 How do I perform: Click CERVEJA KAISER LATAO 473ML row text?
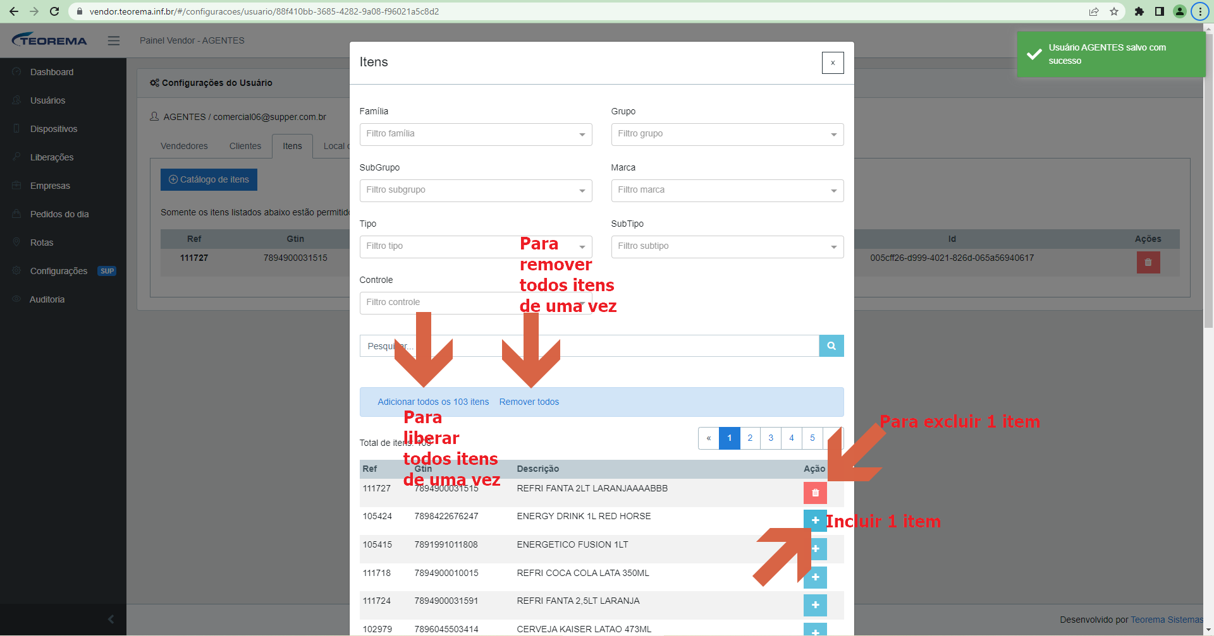[x=584, y=629]
